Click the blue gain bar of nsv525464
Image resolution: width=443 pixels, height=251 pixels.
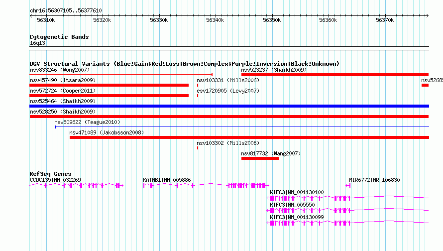coord(229,106)
